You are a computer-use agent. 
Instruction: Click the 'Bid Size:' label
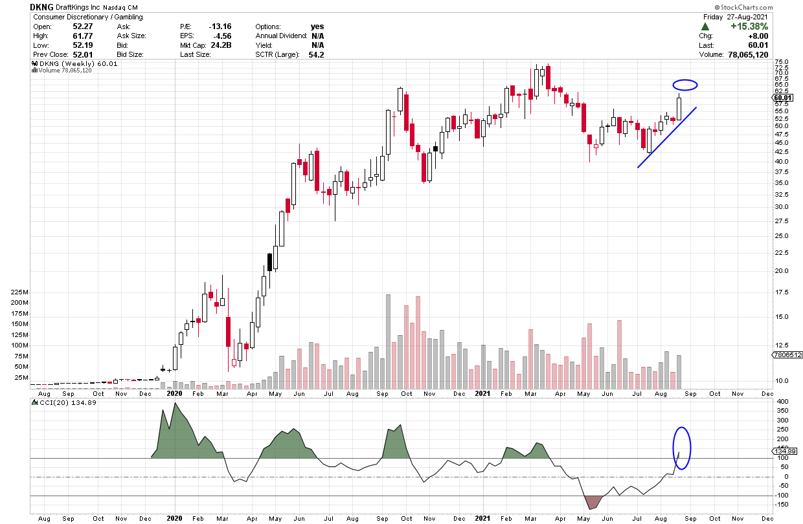coord(131,54)
